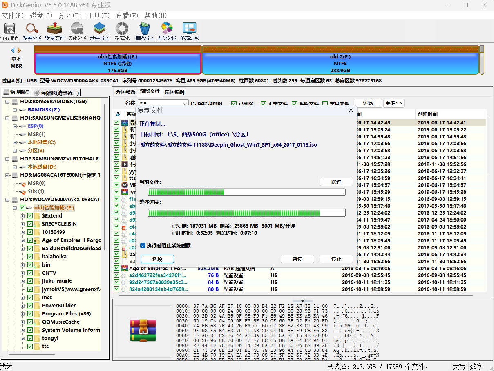Click the PowerBuilder folder icon

[37, 306]
